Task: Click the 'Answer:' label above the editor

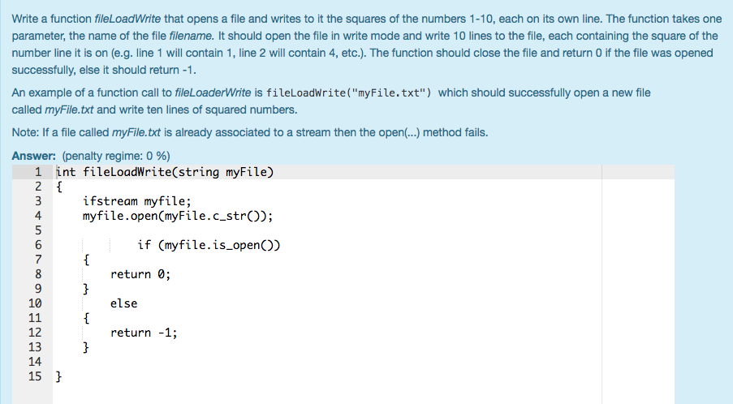Action: pyautogui.click(x=33, y=156)
